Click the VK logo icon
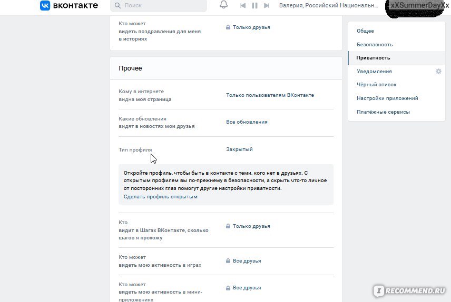Image resolution: width=451 pixels, height=302 pixels. point(45,5)
